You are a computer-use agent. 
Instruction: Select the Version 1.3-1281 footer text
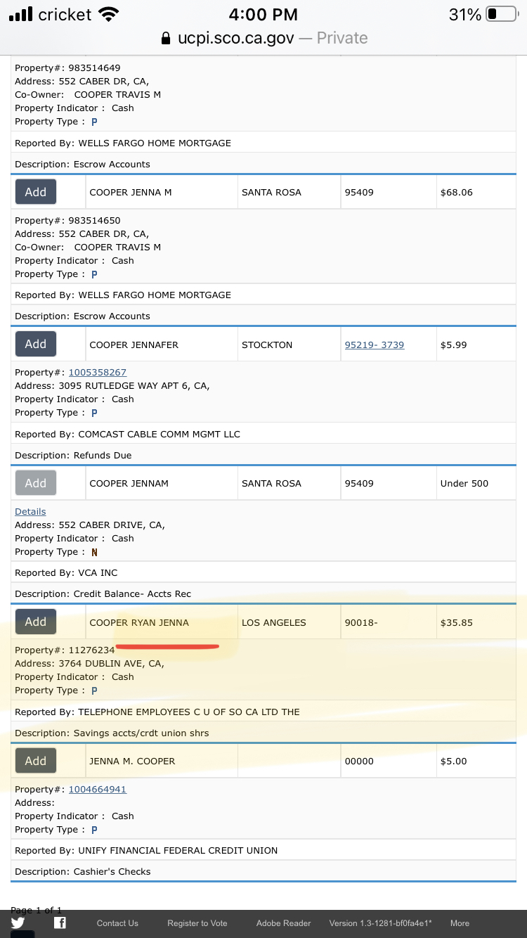pos(380,923)
